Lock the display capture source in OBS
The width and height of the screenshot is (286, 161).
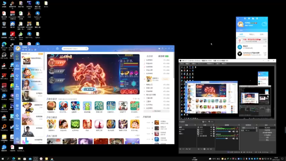point(214,136)
